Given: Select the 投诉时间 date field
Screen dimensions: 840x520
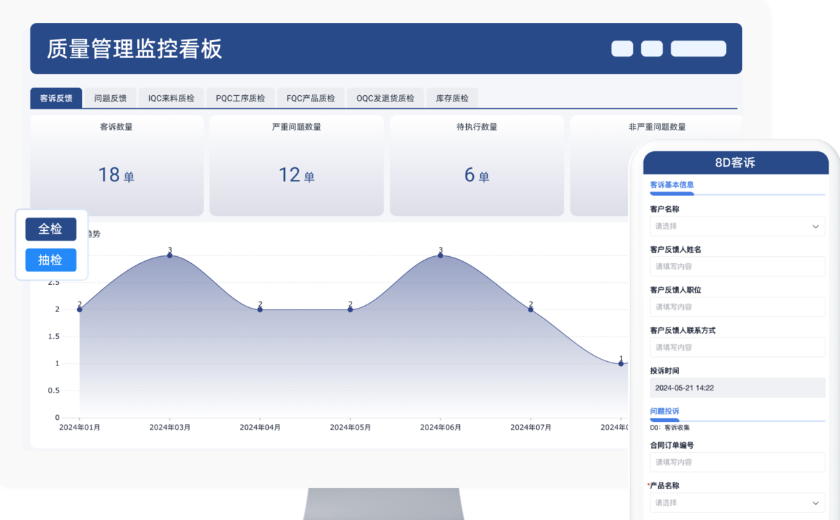Looking at the screenshot, I should click(737, 388).
